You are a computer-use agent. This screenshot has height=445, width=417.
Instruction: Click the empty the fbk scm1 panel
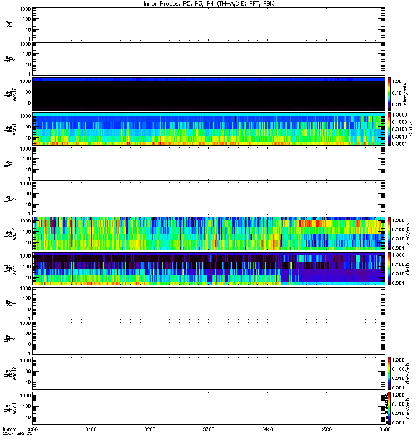(x=209, y=408)
